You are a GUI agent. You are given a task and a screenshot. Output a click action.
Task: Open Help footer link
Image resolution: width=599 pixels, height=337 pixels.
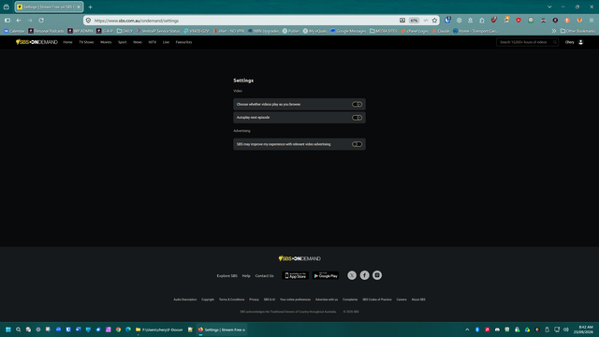click(246, 276)
